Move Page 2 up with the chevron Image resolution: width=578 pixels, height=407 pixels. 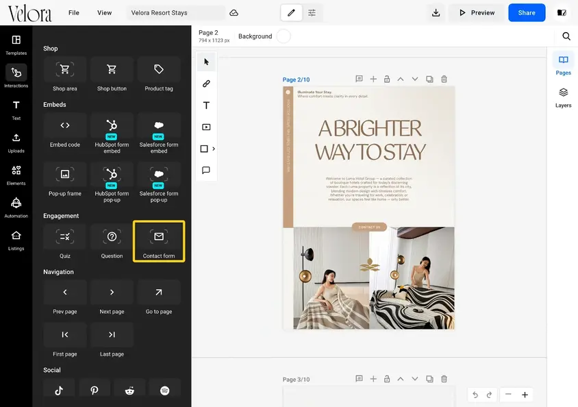[401, 79]
